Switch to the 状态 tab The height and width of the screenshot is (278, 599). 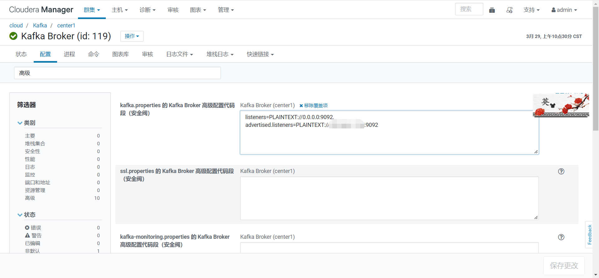point(21,54)
